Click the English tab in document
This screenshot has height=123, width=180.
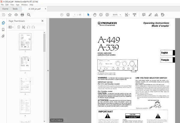[x=168, y=53]
